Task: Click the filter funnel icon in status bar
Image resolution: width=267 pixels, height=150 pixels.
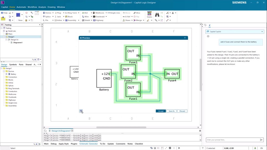Action: pos(203,148)
